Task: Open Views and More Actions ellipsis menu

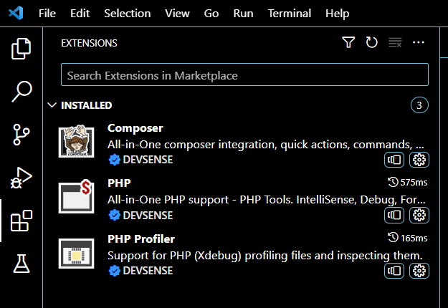Action: point(419,43)
